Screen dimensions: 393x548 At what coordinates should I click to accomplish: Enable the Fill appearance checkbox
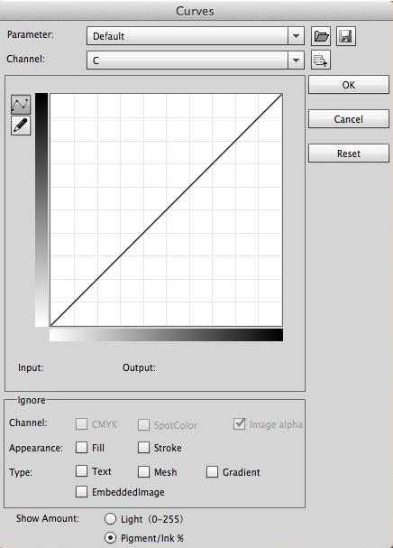[x=81, y=447]
